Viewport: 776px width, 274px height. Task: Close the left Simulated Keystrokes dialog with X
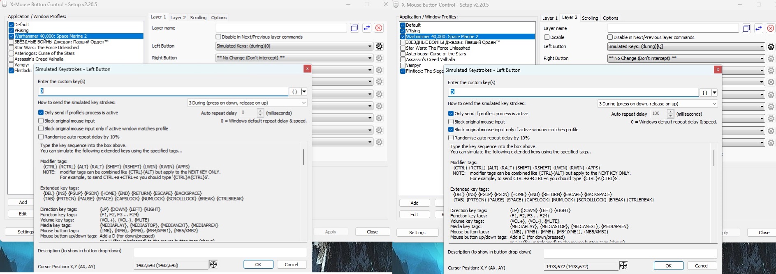click(307, 68)
